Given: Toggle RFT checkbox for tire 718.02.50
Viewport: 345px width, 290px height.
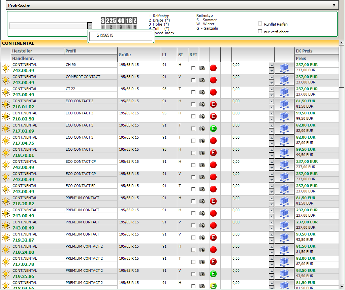Looking at the screenshot, I should coord(193,116).
